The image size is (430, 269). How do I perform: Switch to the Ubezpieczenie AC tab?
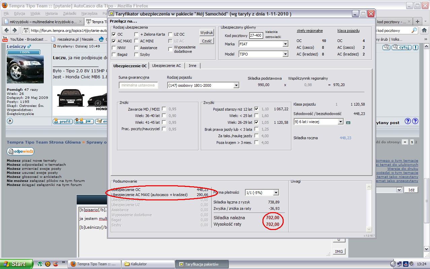click(166, 66)
